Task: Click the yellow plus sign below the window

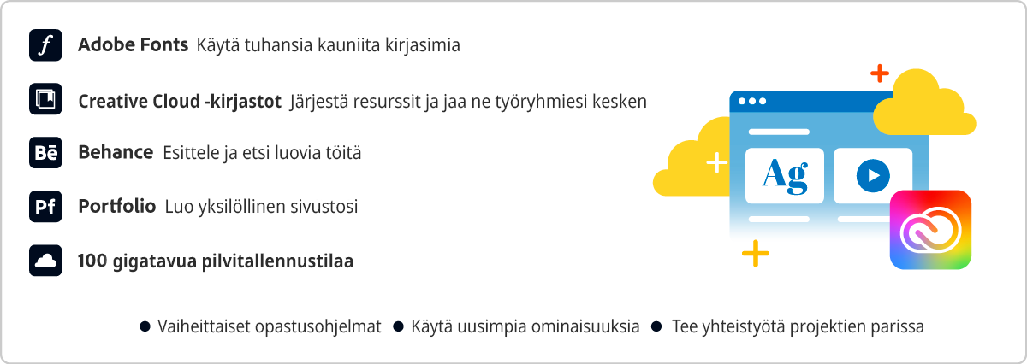Action: pos(755,253)
